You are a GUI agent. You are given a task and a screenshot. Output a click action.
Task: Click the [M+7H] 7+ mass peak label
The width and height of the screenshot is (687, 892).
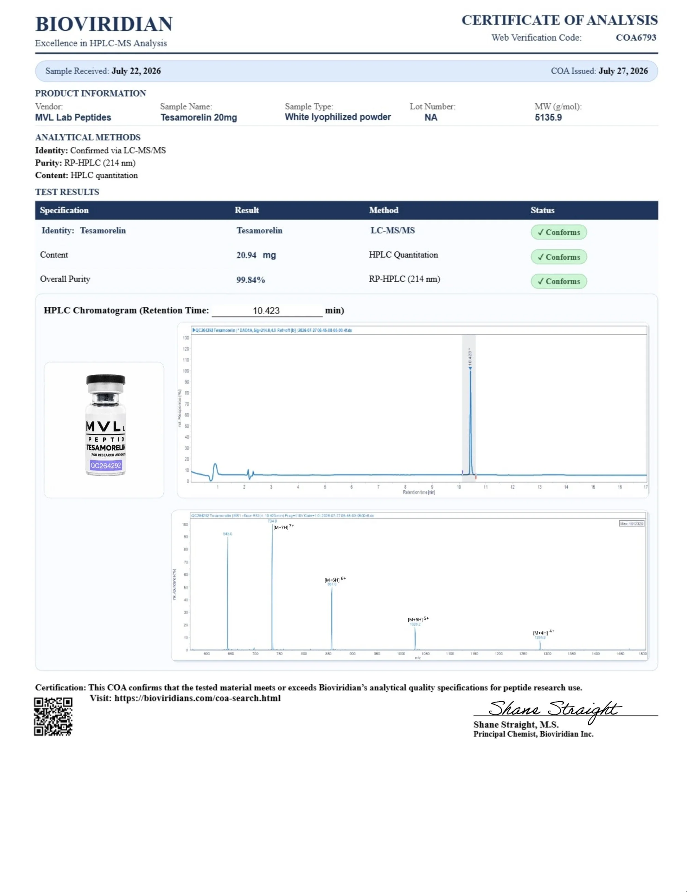click(x=284, y=527)
